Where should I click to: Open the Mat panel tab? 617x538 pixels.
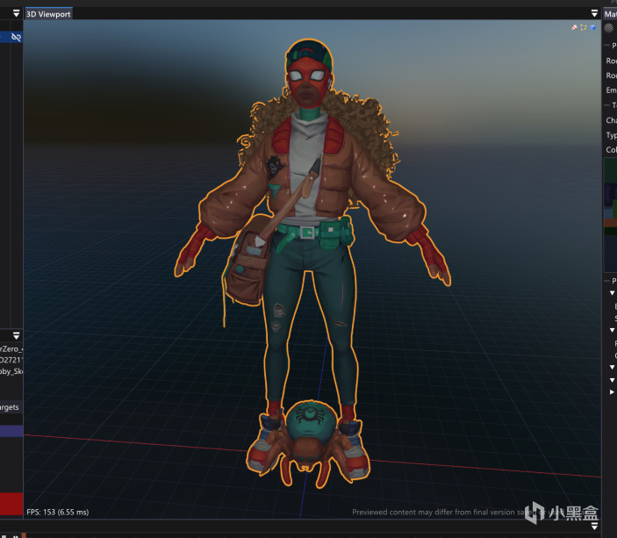(x=610, y=14)
